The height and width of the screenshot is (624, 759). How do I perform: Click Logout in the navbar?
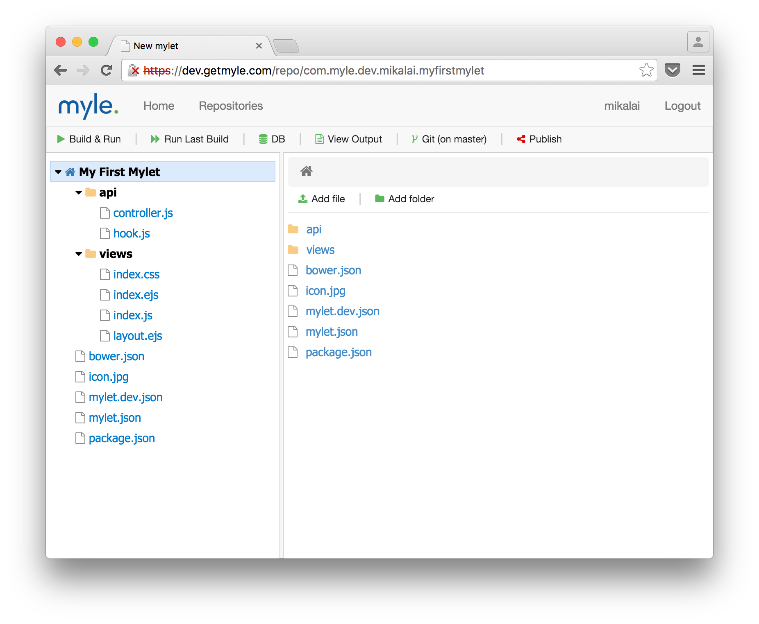coord(682,106)
